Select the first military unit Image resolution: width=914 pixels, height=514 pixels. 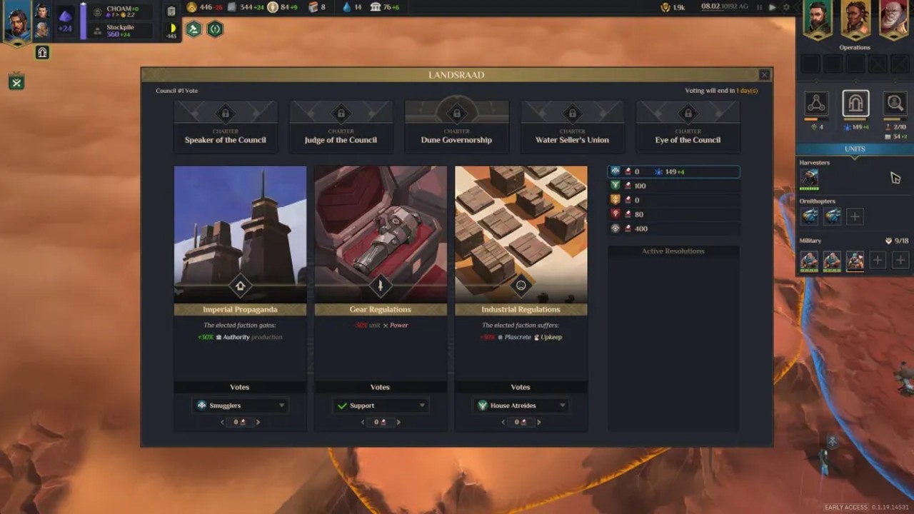(809, 261)
